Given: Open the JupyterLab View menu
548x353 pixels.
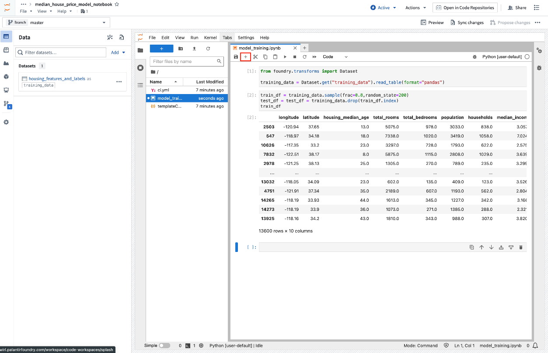Looking at the screenshot, I should [x=180, y=38].
